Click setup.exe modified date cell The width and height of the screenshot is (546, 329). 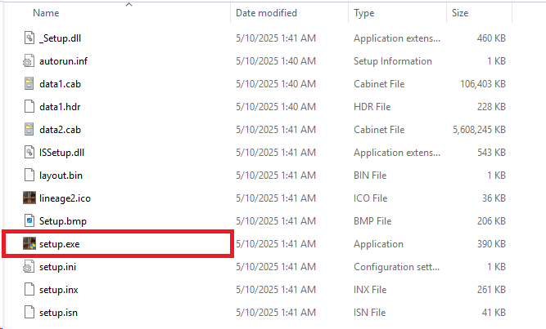click(x=276, y=244)
